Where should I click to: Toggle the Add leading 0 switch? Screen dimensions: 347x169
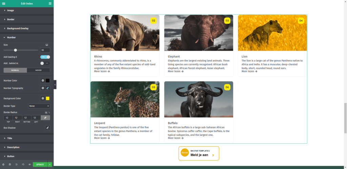pyautogui.click(x=45, y=57)
